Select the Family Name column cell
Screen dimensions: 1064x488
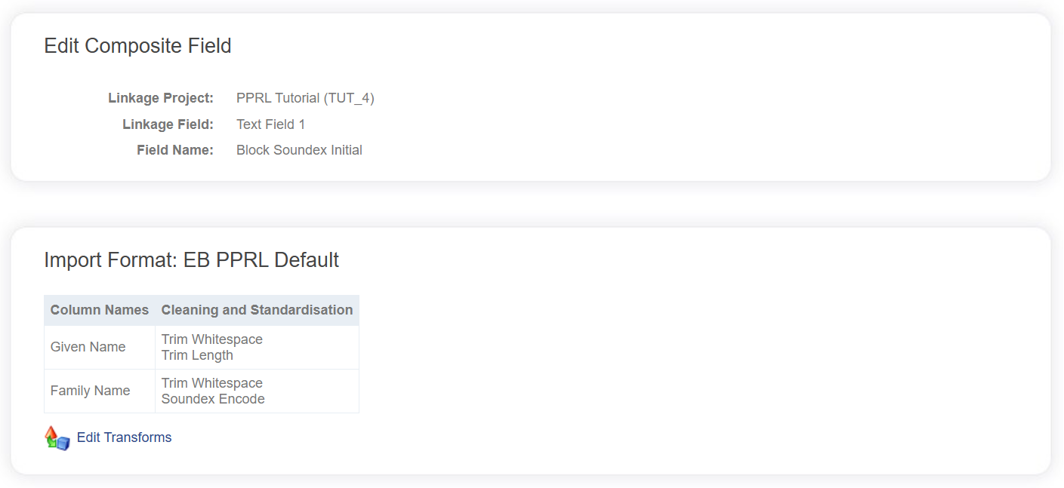point(91,391)
